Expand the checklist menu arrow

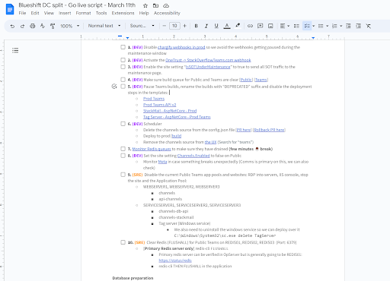[x=314, y=26]
